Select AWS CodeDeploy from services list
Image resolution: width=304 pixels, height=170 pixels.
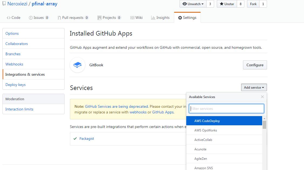pyautogui.click(x=224, y=121)
